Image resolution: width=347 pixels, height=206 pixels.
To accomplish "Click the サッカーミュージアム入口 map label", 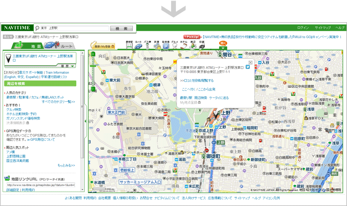I will (x=140, y=182).
